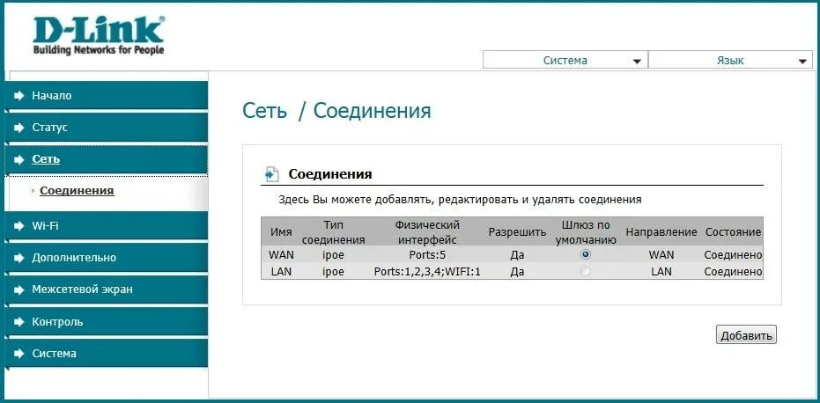Open the Дополнительно menu section
This screenshot has height=403, width=820.
pos(107,258)
